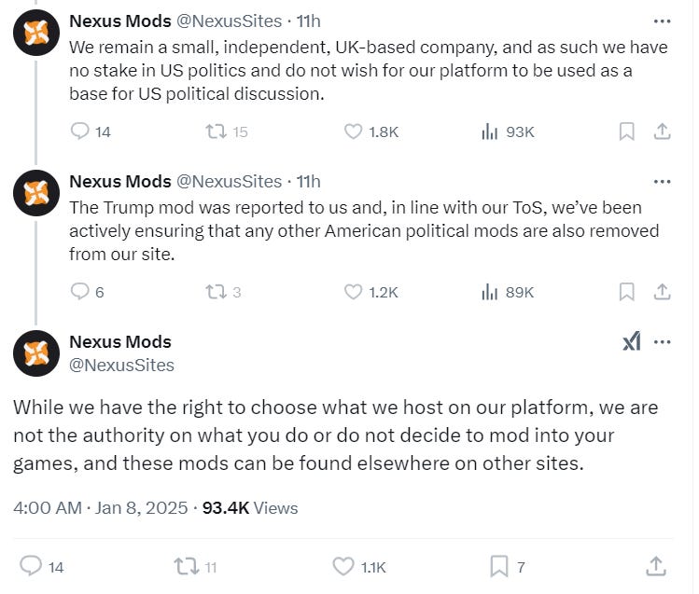Open more options on first tweet

[x=662, y=21]
